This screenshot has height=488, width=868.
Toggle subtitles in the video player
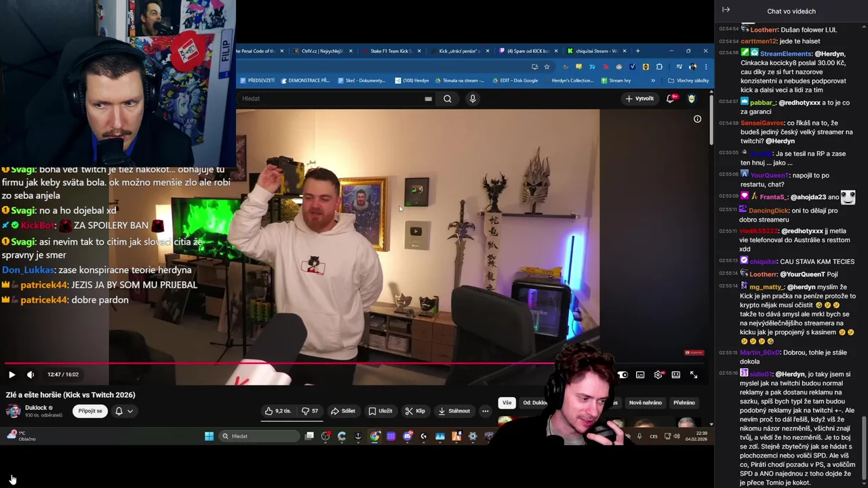point(640,375)
